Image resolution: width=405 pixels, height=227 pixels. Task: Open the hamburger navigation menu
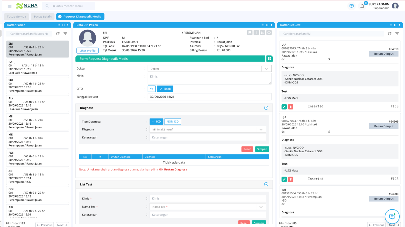(x=10, y=6)
